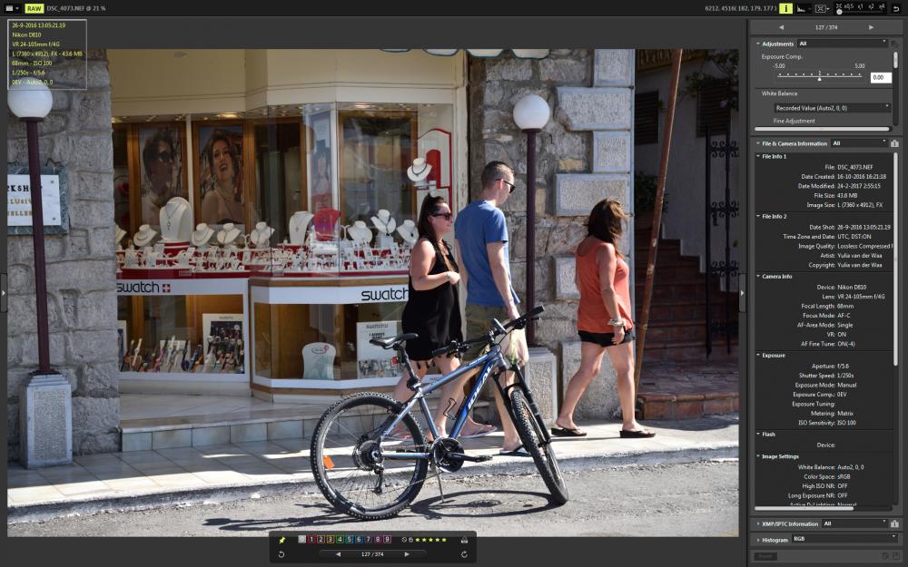Screen dimensions: 908x567
Task: Click the return arrow icon at top right
Action: pyautogui.click(x=896, y=8)
